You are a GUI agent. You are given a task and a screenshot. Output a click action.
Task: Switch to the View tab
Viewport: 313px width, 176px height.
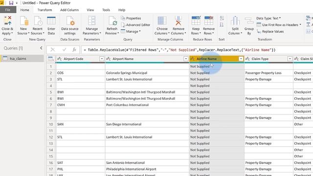[90, 10]
